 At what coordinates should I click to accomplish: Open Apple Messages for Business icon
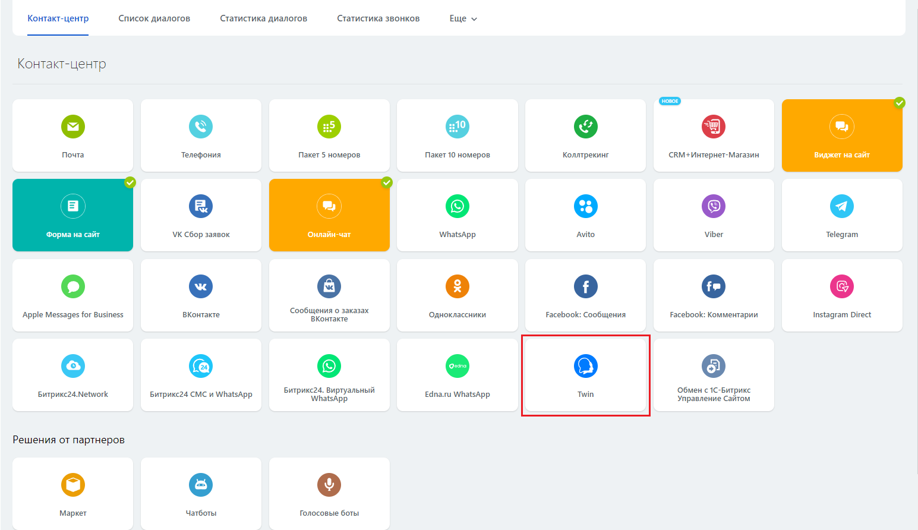pos(73,286)
